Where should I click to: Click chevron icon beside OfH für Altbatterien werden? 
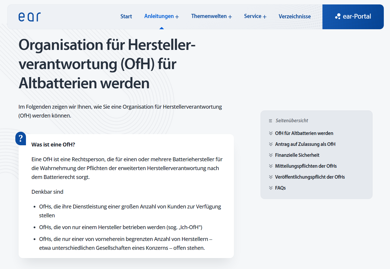tap(271, 133)
